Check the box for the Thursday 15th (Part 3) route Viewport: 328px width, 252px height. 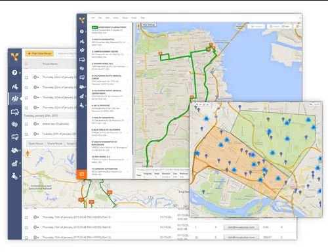coord(26,217)
